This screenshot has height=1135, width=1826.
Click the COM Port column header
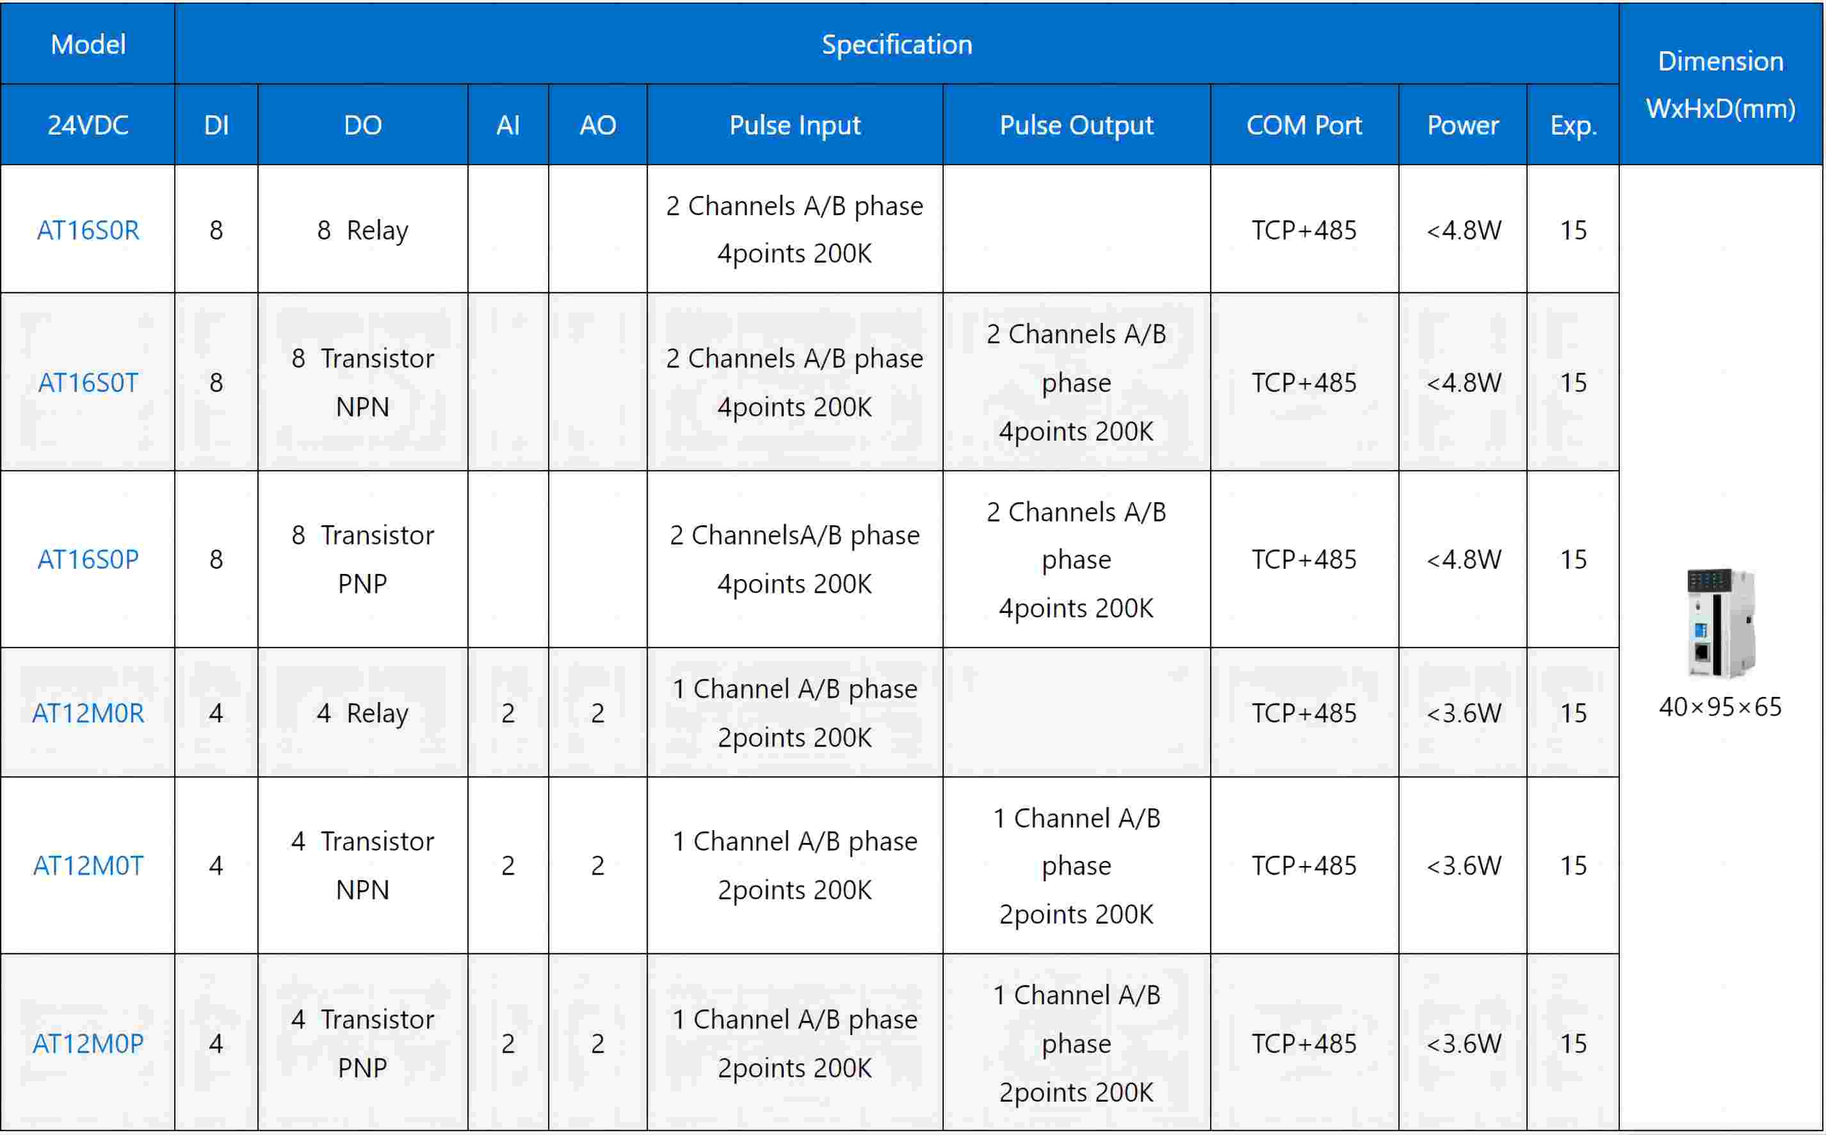(1304, 125)
